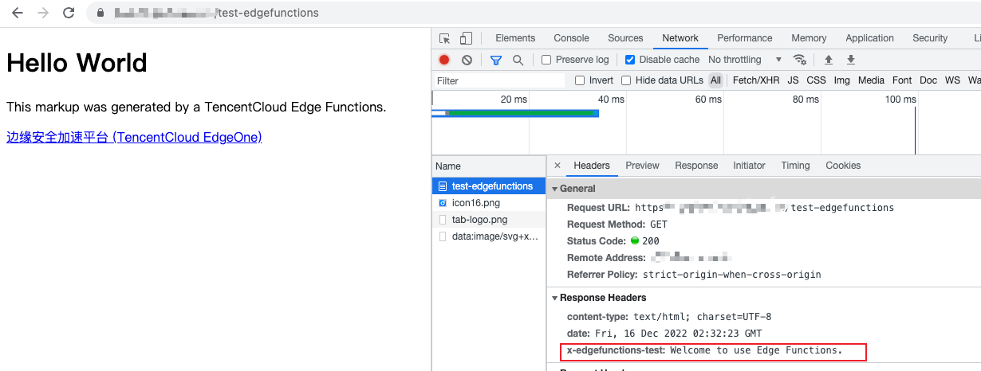Click the browser address bar URL

tap(216, 14)
